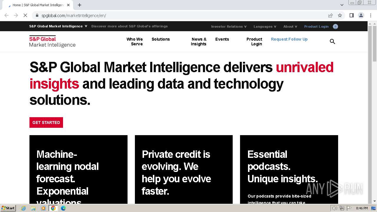Click the show desktop button
Viewport: 377px width, 212px height.
tap(374, 208)
